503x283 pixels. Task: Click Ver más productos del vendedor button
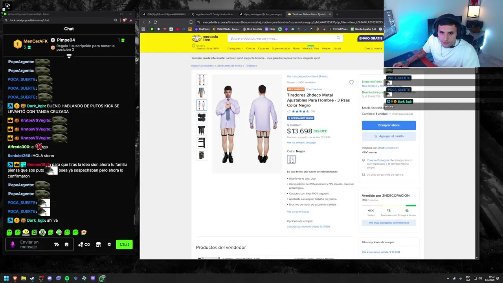coord(389,222)
